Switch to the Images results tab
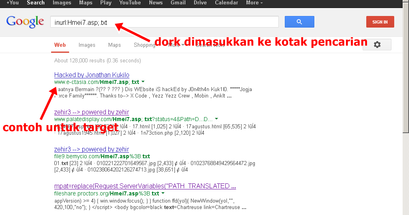 coord(87,45)
